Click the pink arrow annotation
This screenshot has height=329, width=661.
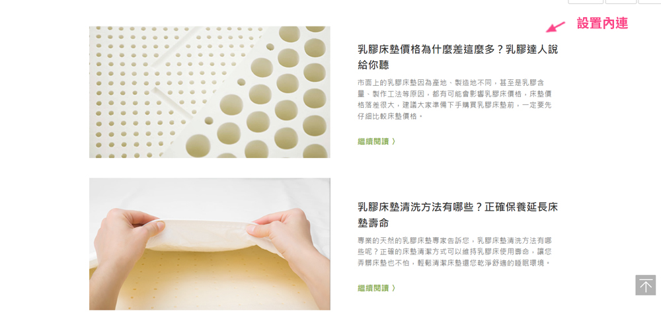(556, 27)
